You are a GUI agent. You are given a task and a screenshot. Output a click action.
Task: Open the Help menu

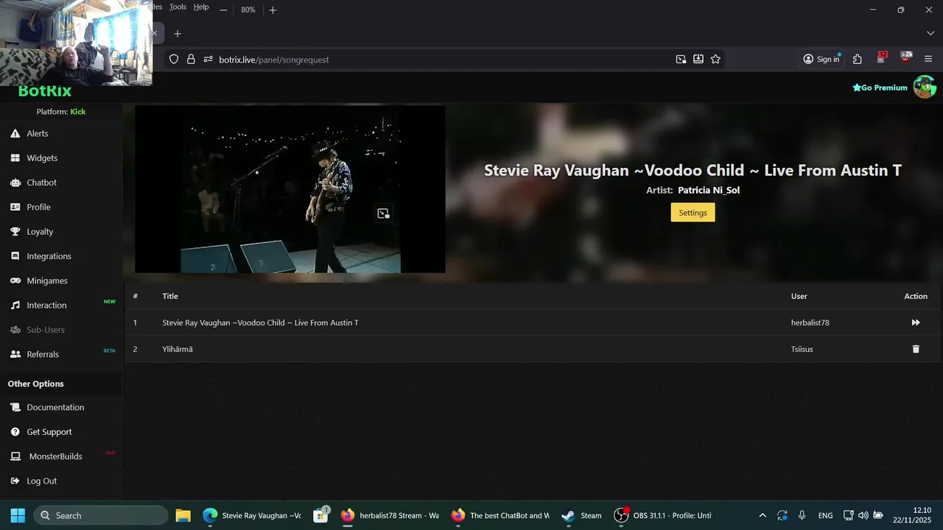(x=201, y=7)
